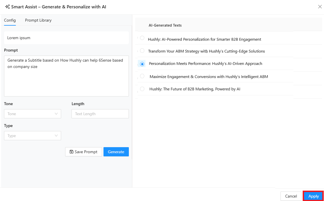Open the Prompt Library tab
Screen dimensions: 324x201
point(38,20)
